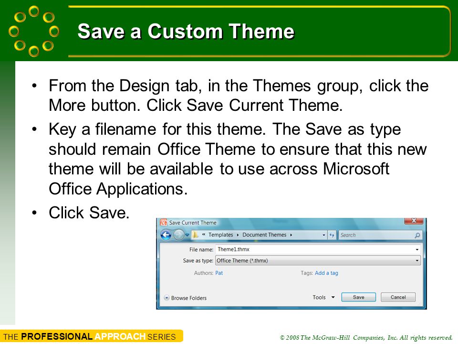Open the address bar history dropdown

click(x=323, y=235)
